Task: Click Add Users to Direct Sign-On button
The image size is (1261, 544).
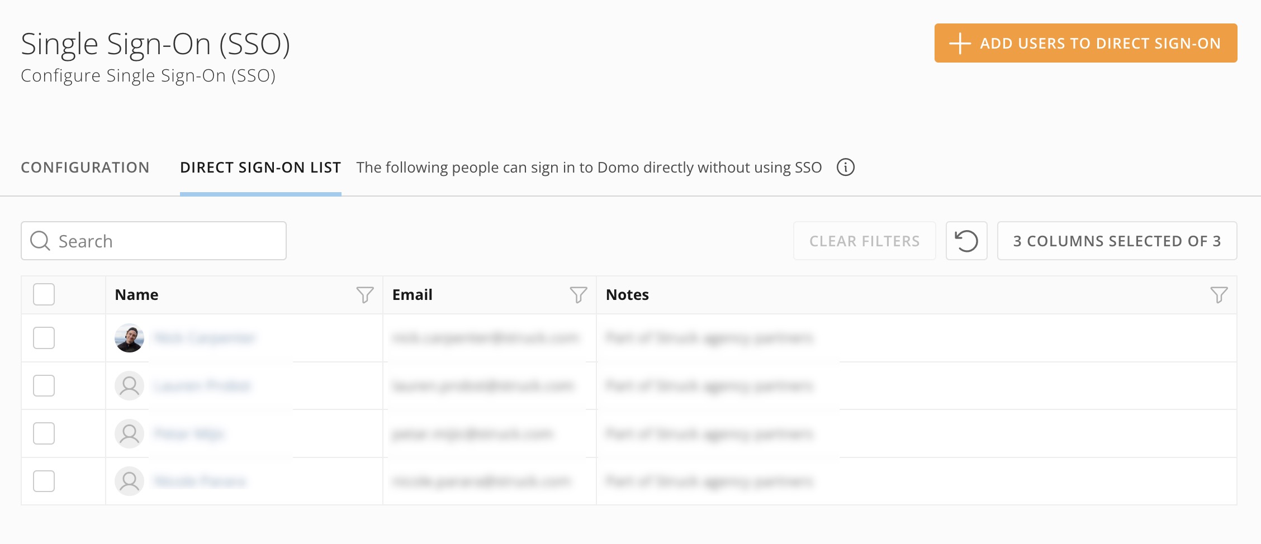Action: click(x=1085, y=43)
